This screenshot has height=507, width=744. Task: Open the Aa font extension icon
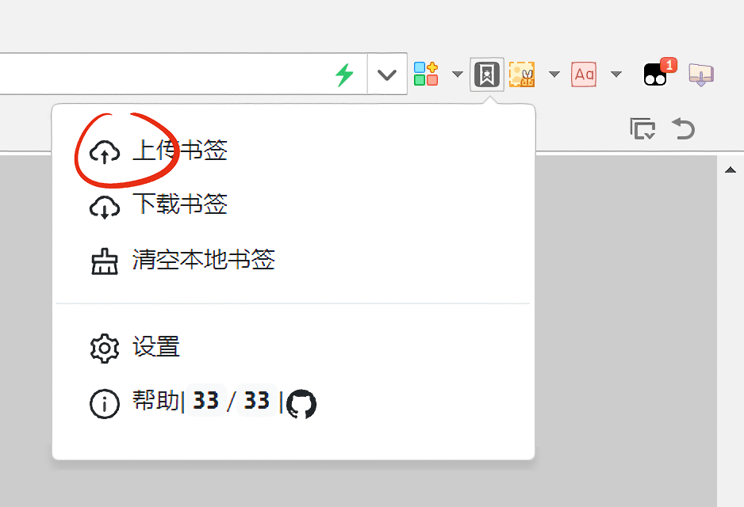[584, 74]
